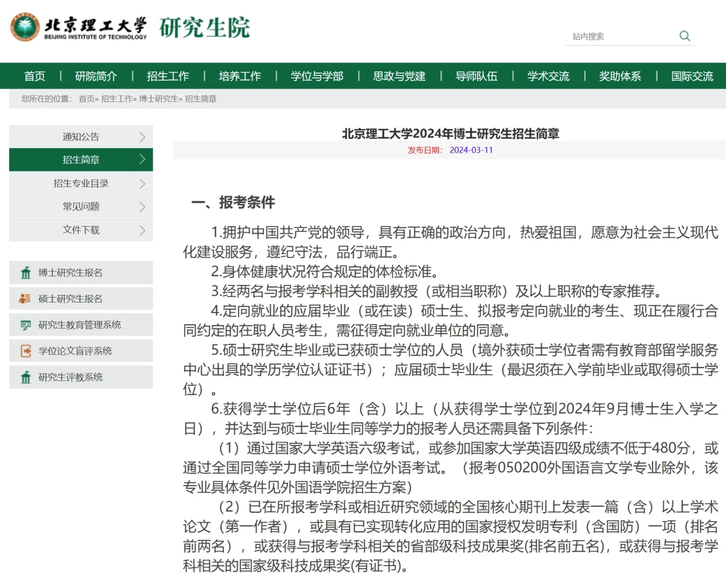The image size is (726, 573).
Task: Open the 培养工作 nav menu
Action: pos(240,76)
